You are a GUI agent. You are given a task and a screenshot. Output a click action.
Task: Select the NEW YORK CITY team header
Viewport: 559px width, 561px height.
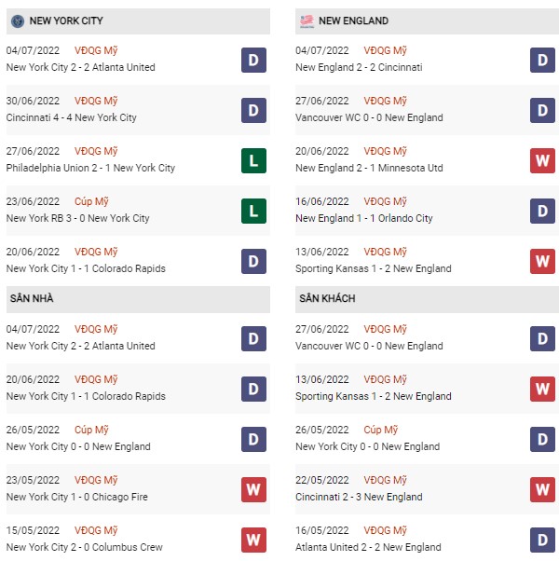138,21
